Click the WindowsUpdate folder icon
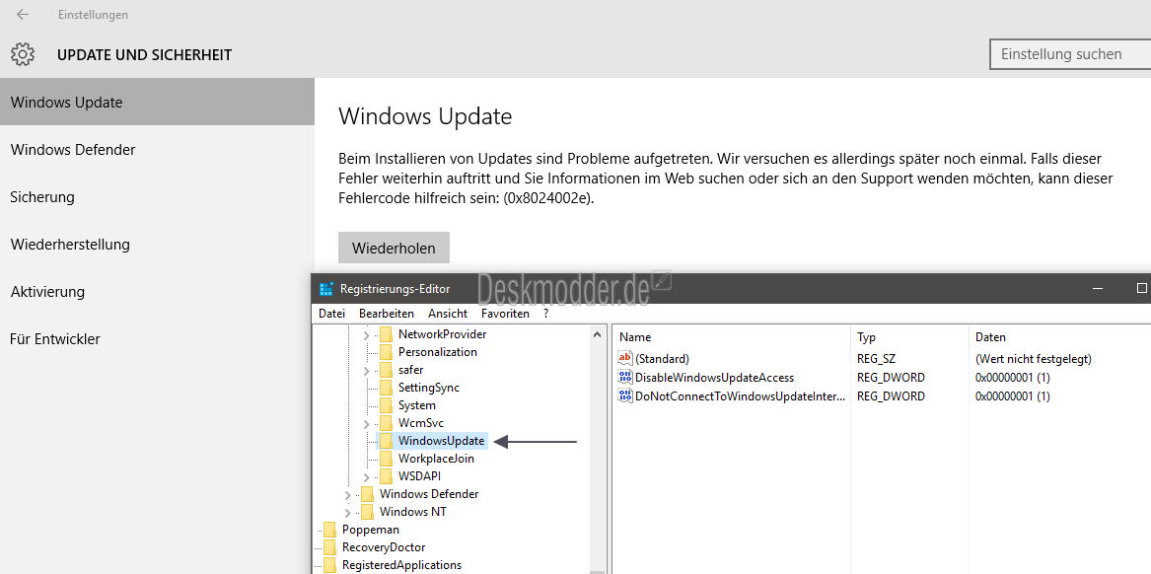The width and height of the screenshot is (1151, 574). [x=386, y=441]
